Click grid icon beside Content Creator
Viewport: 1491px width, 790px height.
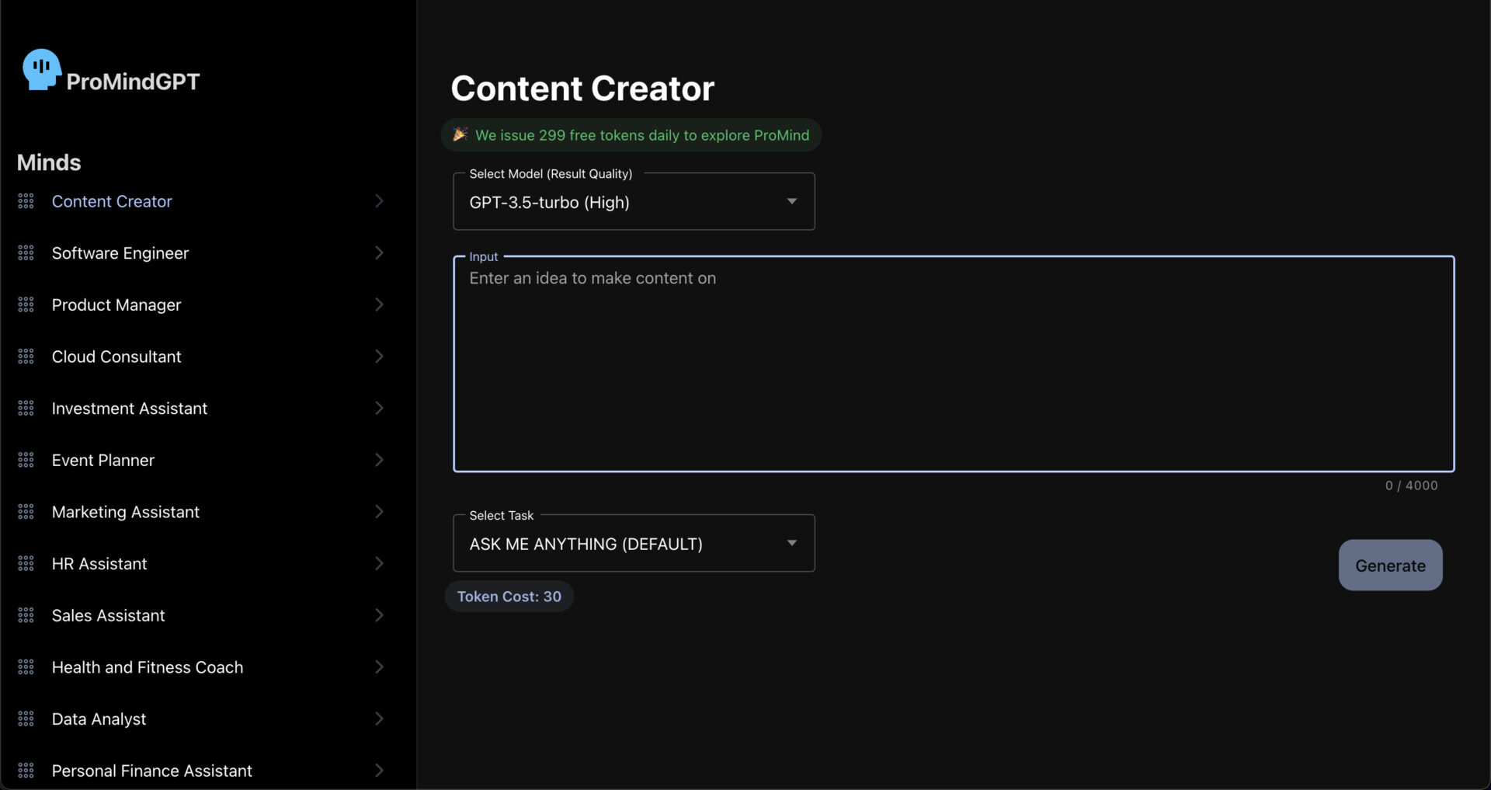(x=26, y=201)
